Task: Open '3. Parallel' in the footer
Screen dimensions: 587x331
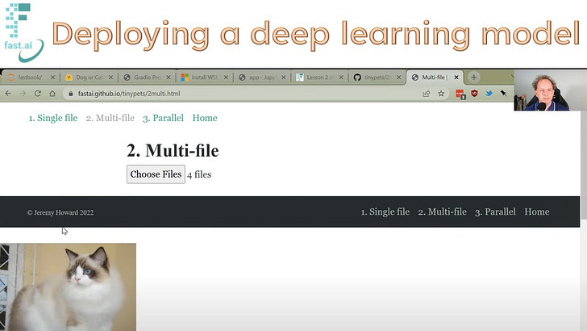Action: [x=495, y=212]
